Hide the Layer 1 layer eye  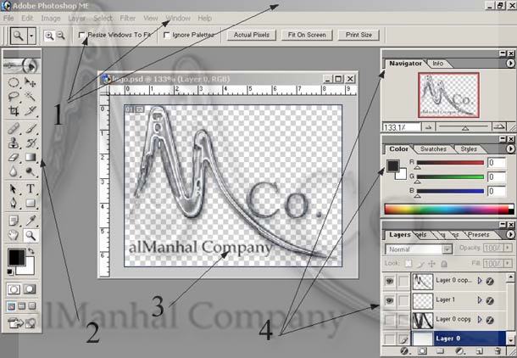pos(390,300)
